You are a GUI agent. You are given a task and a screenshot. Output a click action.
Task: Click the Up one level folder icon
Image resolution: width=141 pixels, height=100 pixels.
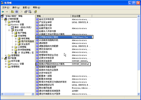tap(12, 12)
